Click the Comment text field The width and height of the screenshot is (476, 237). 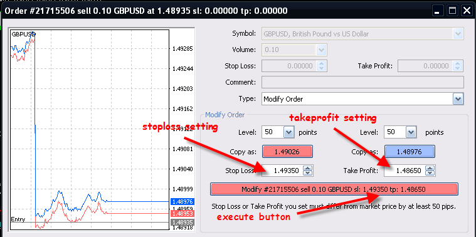point(362,82)
